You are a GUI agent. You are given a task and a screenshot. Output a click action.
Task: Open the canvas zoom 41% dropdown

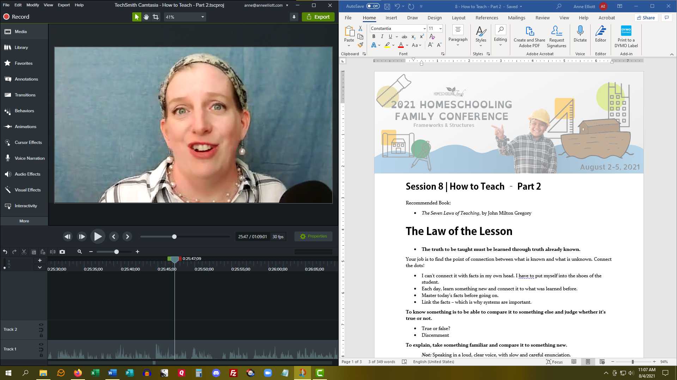[185, 17]
